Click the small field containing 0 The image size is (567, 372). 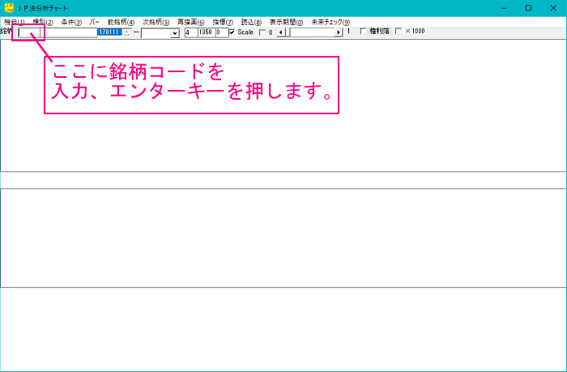(222, 32)
